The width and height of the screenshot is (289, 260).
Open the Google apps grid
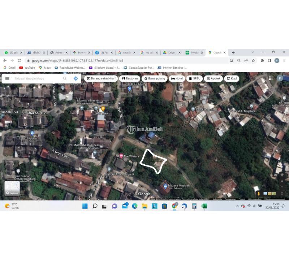271,78
